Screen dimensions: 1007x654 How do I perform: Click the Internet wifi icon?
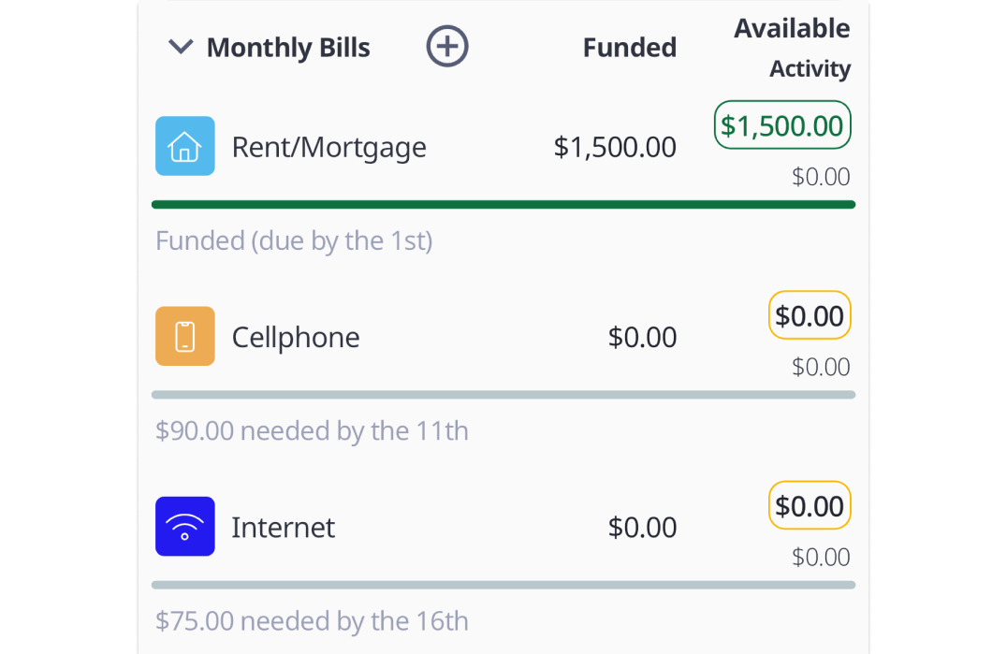pyautogui.click(x=185, y=527)
